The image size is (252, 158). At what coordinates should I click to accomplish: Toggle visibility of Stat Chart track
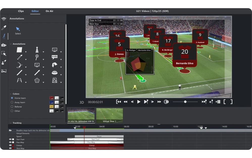tap(10, 139)
